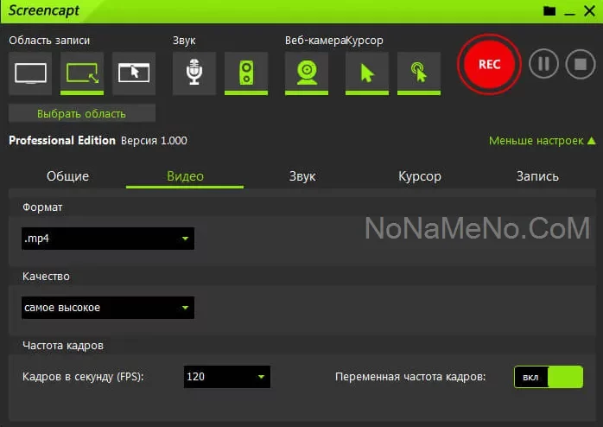This screenshot has width=603, height=427.
Task: Start recording with the REC button
Action: (490, 64)
